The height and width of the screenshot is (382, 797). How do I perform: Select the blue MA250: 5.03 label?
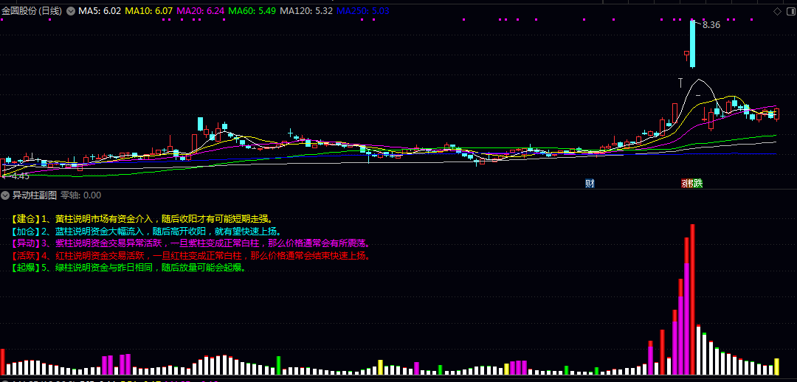pos(363,10)
